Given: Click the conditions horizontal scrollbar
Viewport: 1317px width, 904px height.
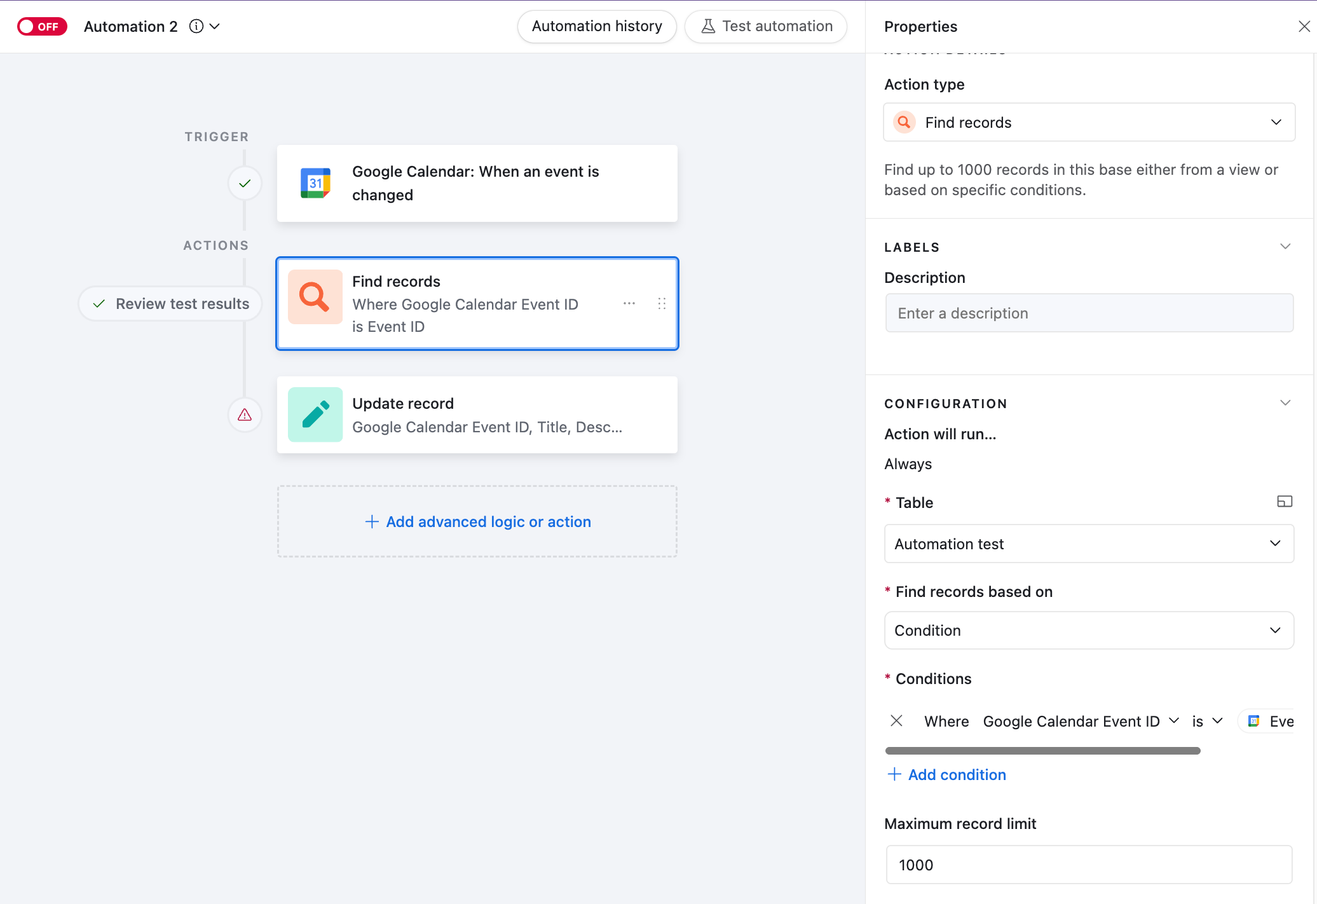Looking at the screenshot, I should (1043, 751).
